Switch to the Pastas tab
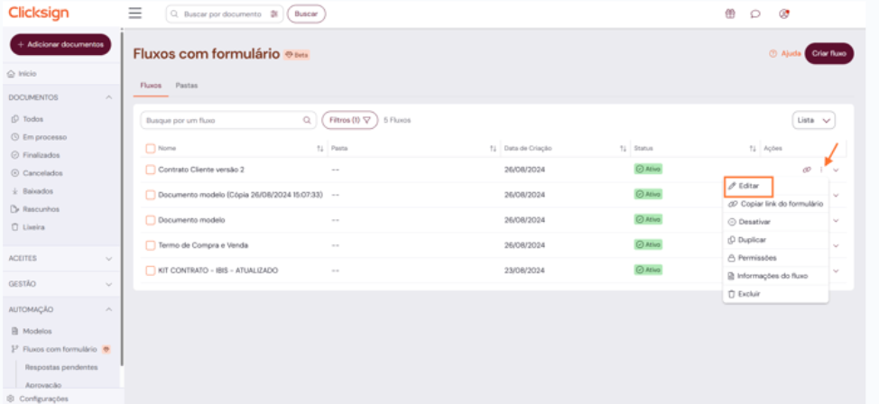Screen dimensions: 879x404 coord(187,85)
